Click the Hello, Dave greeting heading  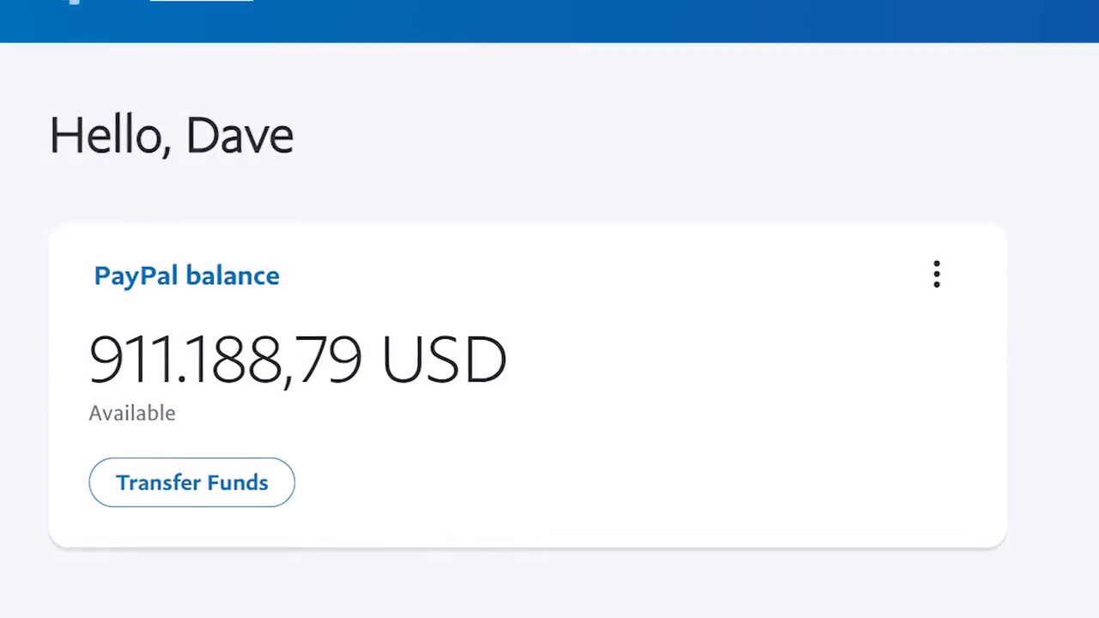172,136
